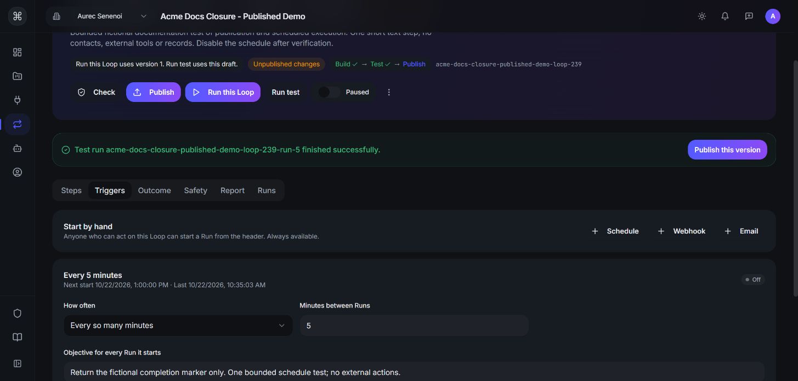This screenshot has height=381, width=798.
Task: Open the account avatar 'A'
Action: point(772,16)
